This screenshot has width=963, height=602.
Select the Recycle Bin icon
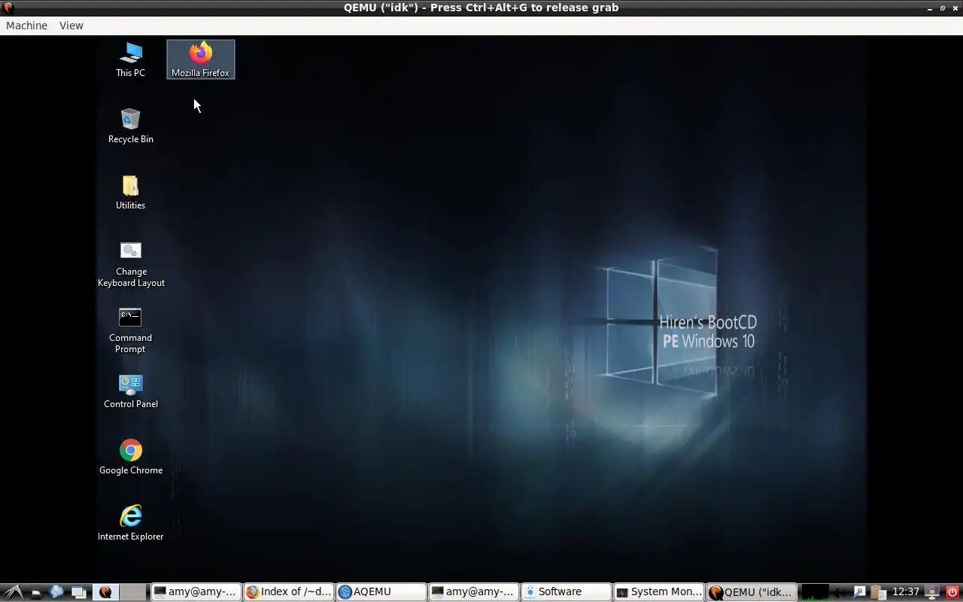coord(130,126)
